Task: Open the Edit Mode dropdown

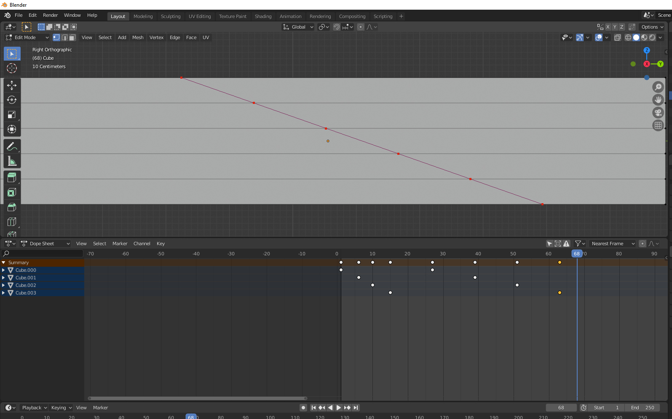Action: 27,37
